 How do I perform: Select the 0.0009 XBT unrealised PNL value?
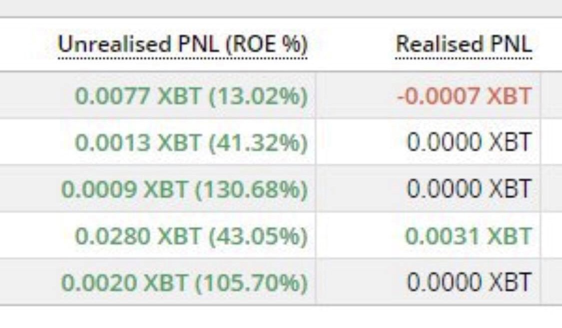[124, 189]
